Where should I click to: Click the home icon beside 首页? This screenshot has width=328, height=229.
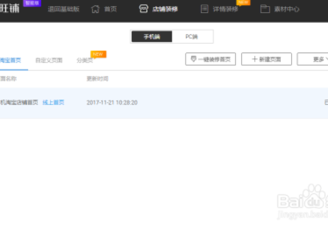tap(96, 9)
